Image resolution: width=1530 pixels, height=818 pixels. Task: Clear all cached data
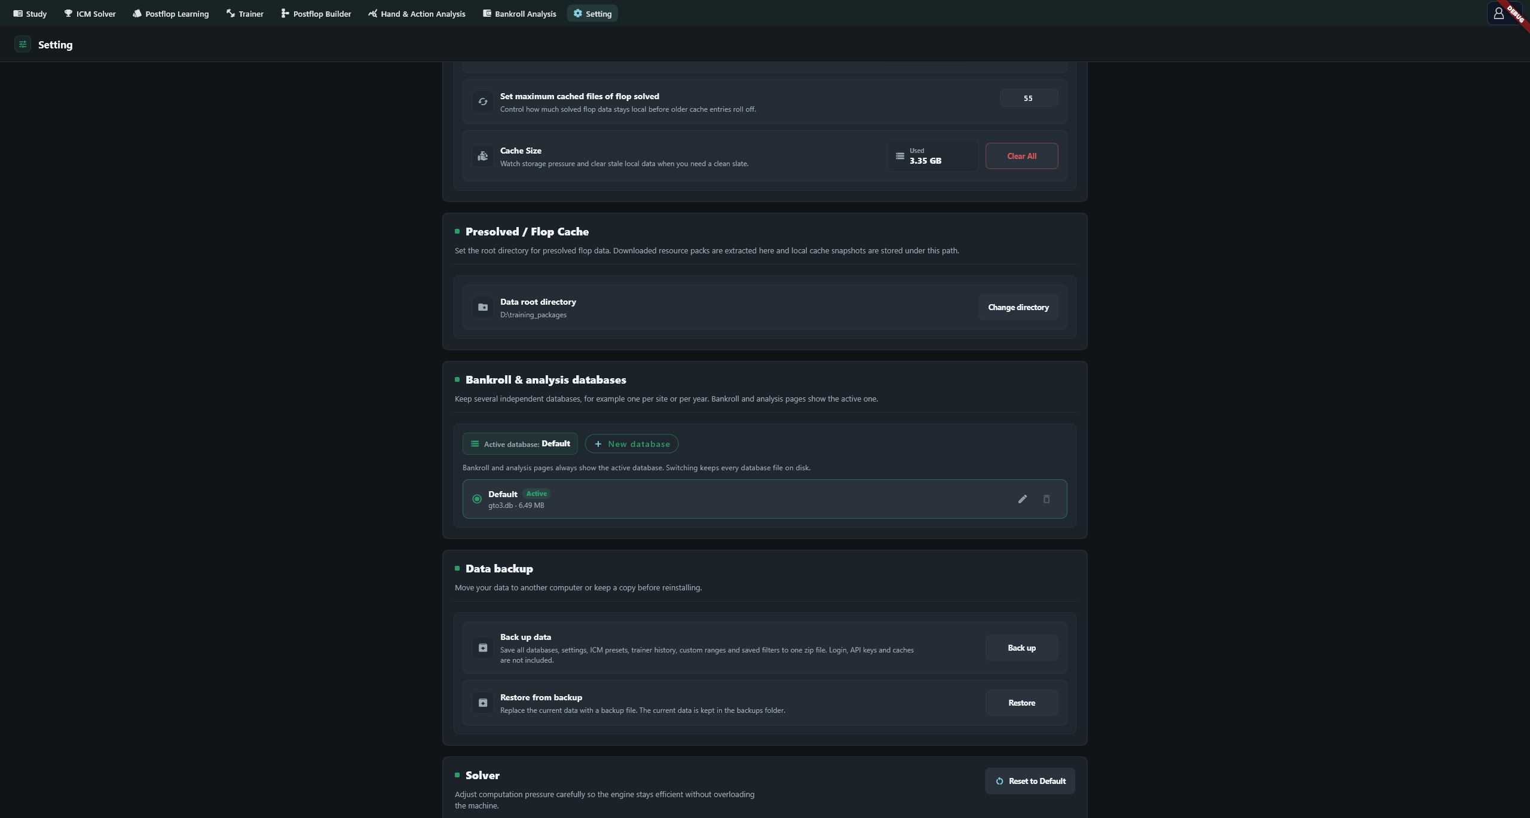(x=1021, y=156)
